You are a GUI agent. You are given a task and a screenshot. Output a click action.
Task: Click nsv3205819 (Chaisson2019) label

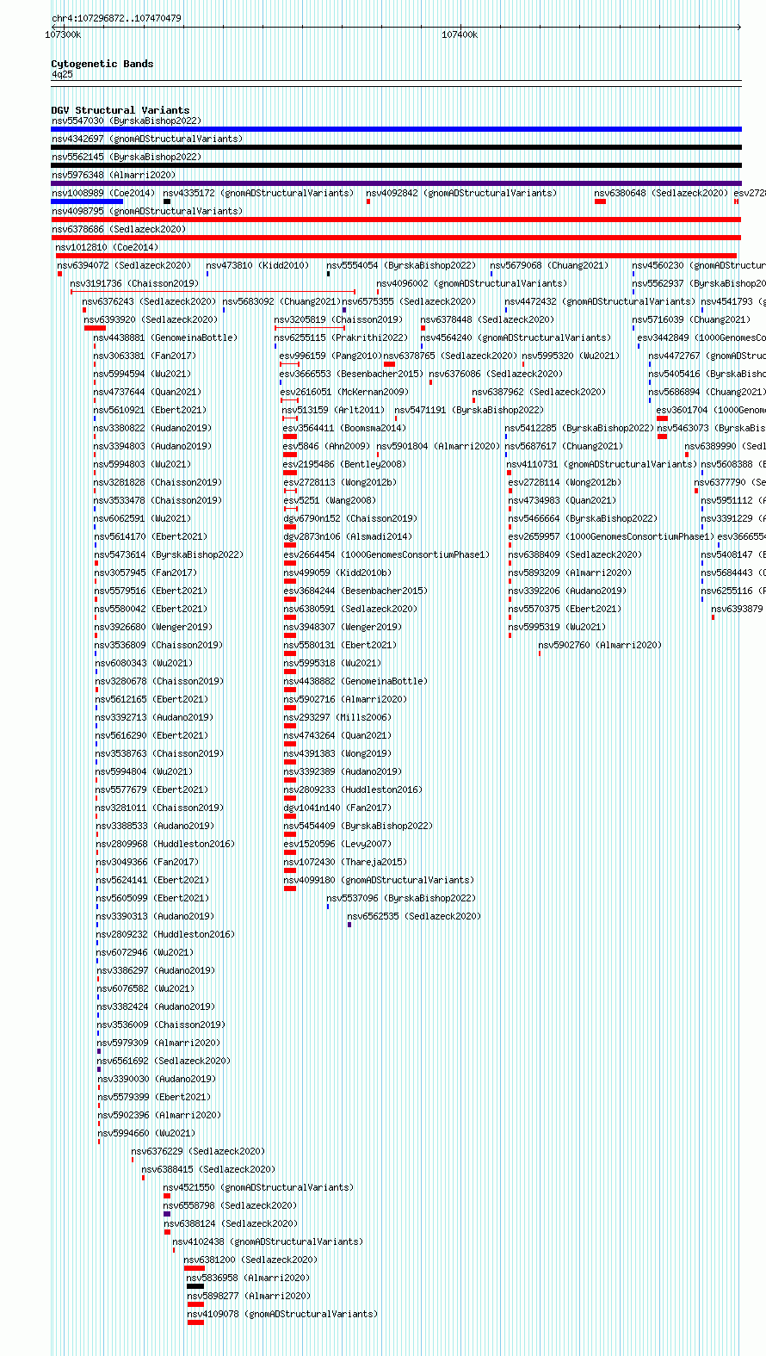click(x=338, y=320)
